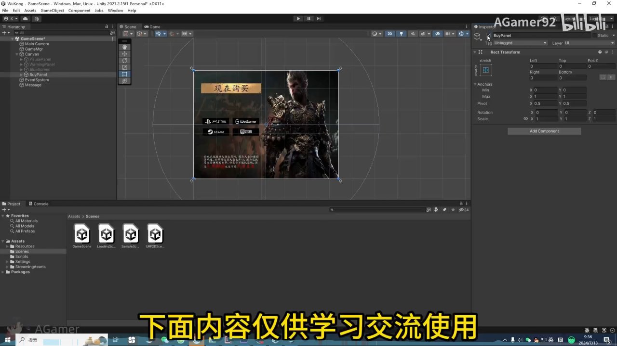Switch to the Console tab
This screenshot has width=617, height=346.
tap(38, 204)
